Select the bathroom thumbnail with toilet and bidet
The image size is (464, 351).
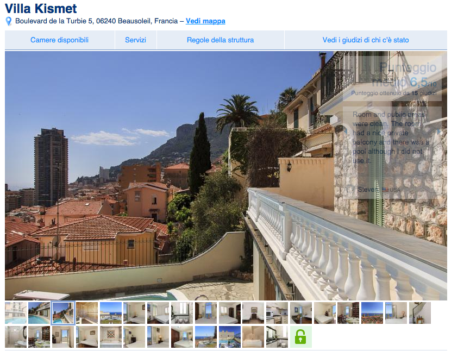(182, 313)
